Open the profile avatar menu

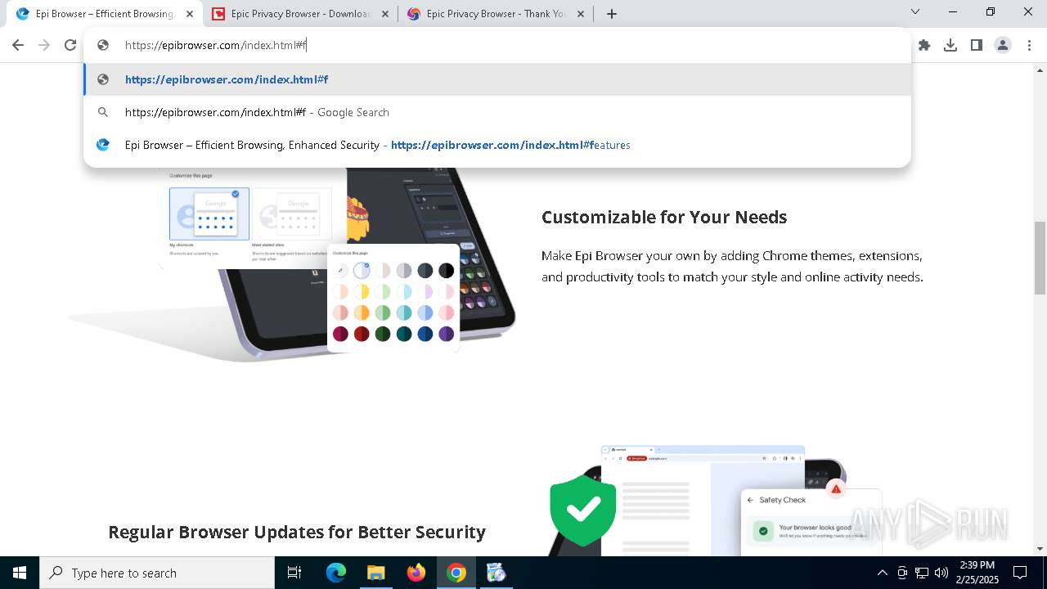(1003, 45)
